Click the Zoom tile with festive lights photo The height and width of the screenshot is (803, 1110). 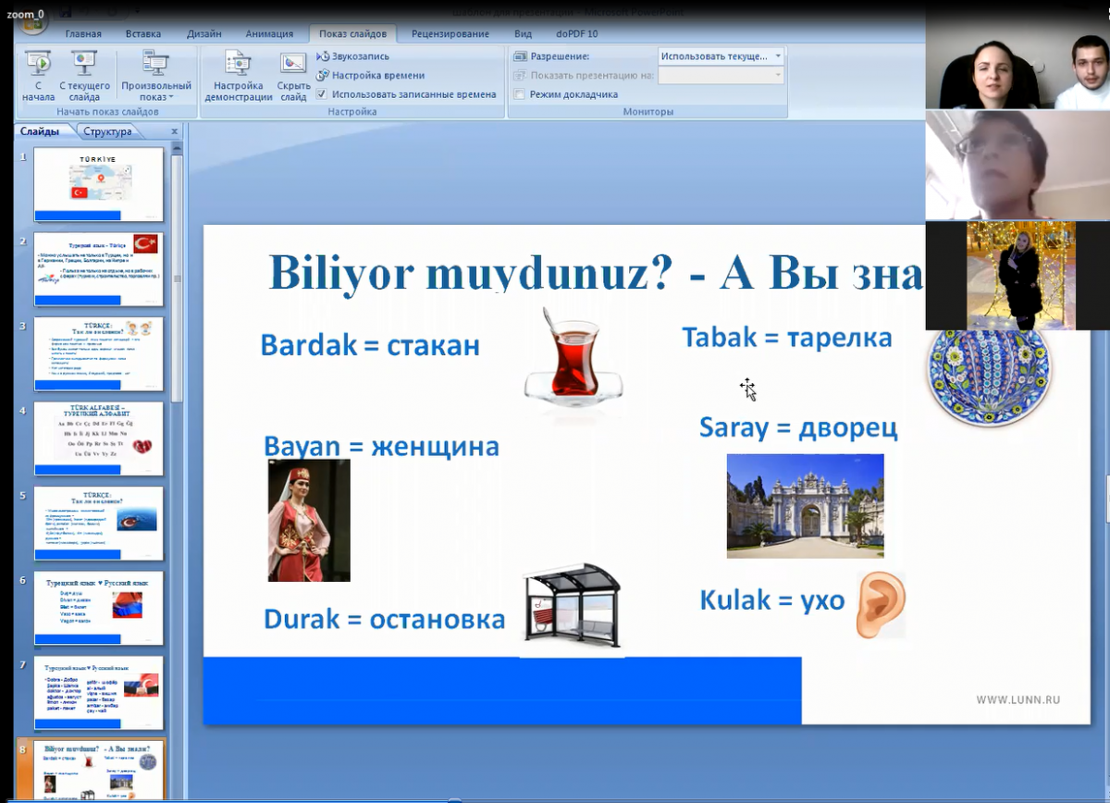1017,276
